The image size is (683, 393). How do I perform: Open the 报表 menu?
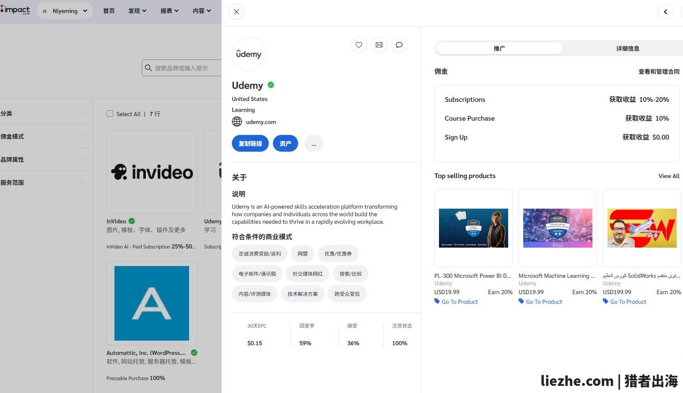pyautogui.click(x=169, y=11)
